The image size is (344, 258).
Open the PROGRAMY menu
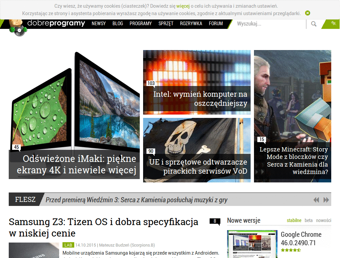141,24
